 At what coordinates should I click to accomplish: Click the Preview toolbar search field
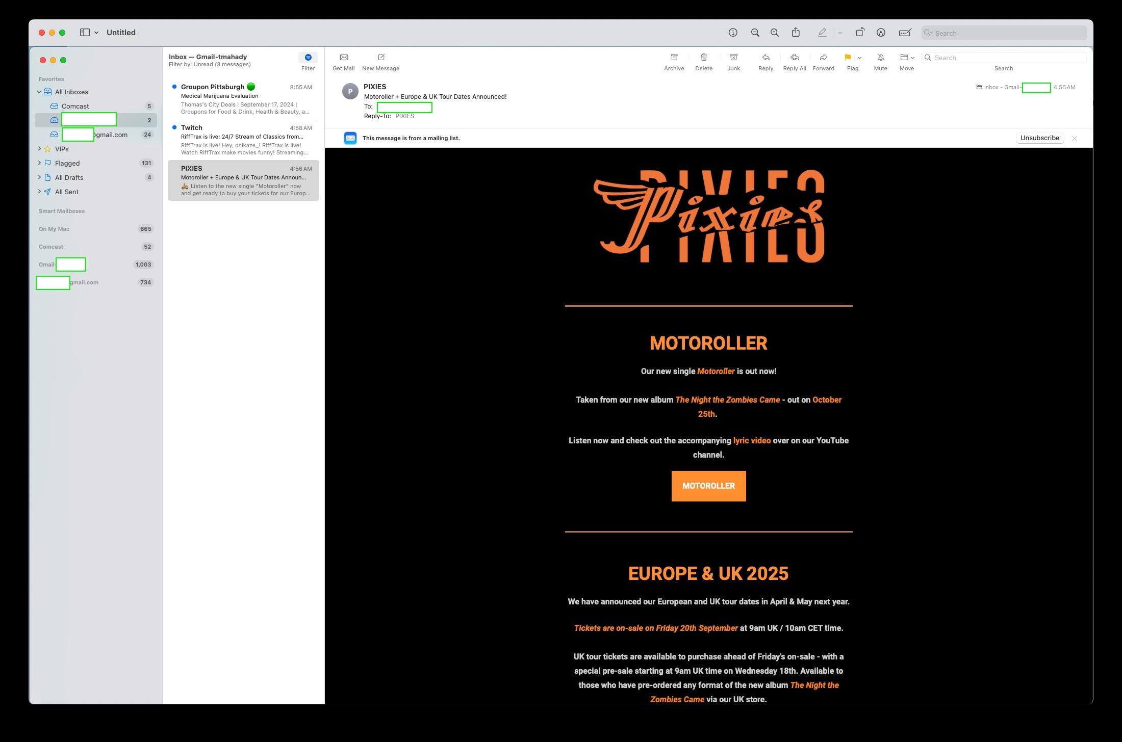coord(1004,33)
